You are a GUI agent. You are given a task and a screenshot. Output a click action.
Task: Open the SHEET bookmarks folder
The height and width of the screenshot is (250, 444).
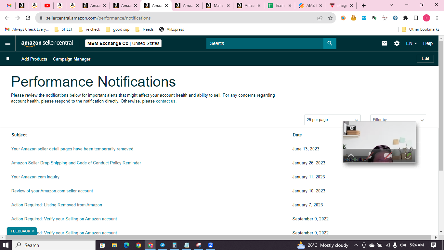click(x=64, y=29)
